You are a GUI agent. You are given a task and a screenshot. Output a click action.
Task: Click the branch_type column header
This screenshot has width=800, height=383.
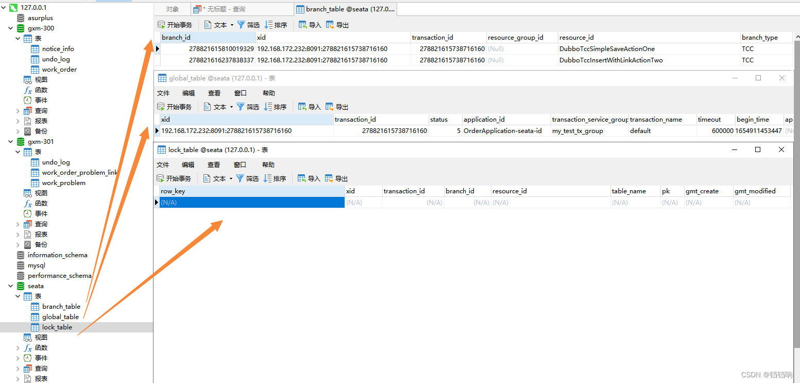(767, 37)
